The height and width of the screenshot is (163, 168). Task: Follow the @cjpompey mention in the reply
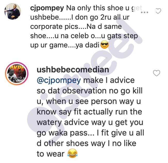coord(59,81)
